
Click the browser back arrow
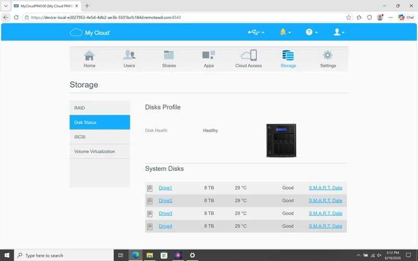point(6,17)
